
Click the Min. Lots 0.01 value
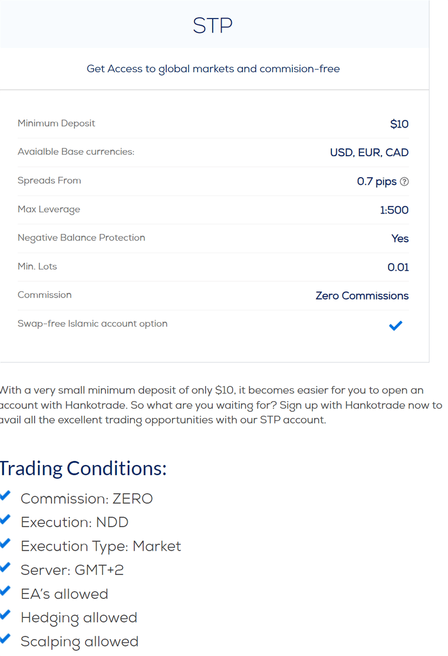coord(398,267)
